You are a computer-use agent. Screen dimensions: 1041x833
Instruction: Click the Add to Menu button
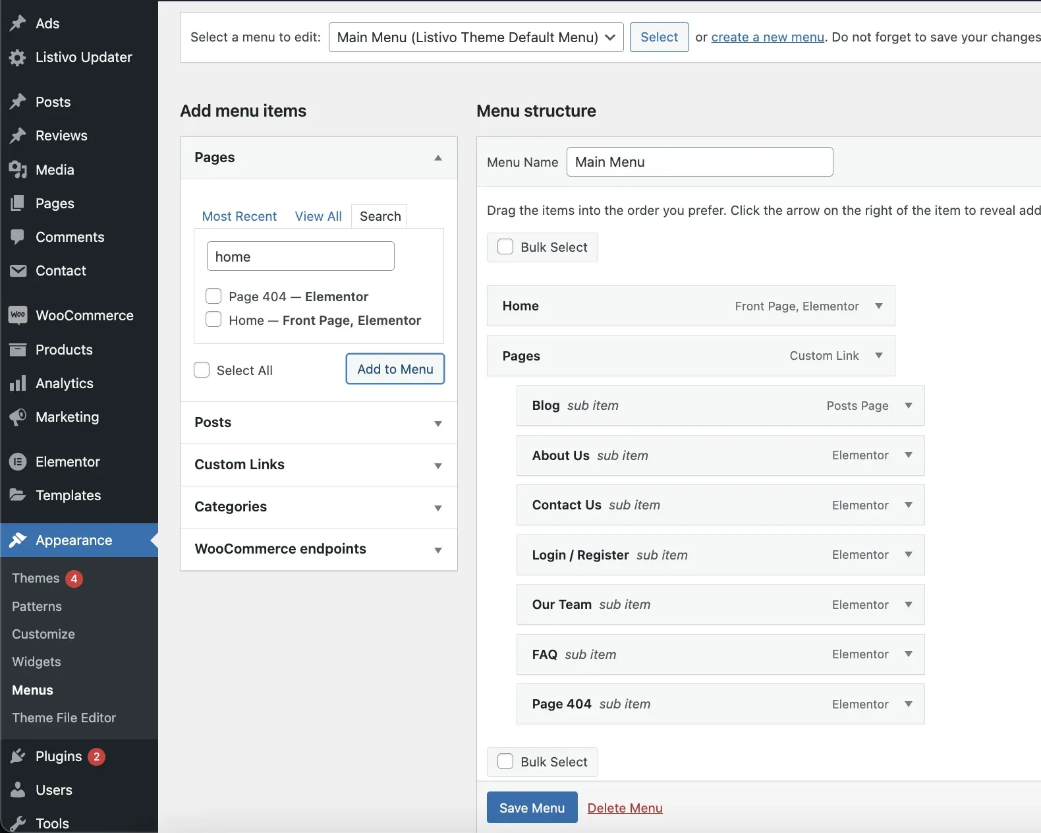395,369
